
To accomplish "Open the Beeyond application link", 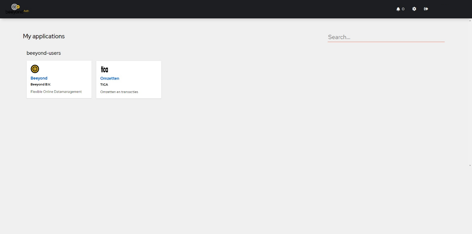I will [x=39, y=78].
